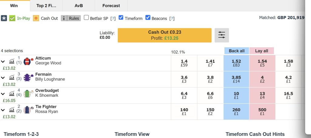311x138 pixels.
Task: Click the star favourite icon
Action: pos(4,18)
